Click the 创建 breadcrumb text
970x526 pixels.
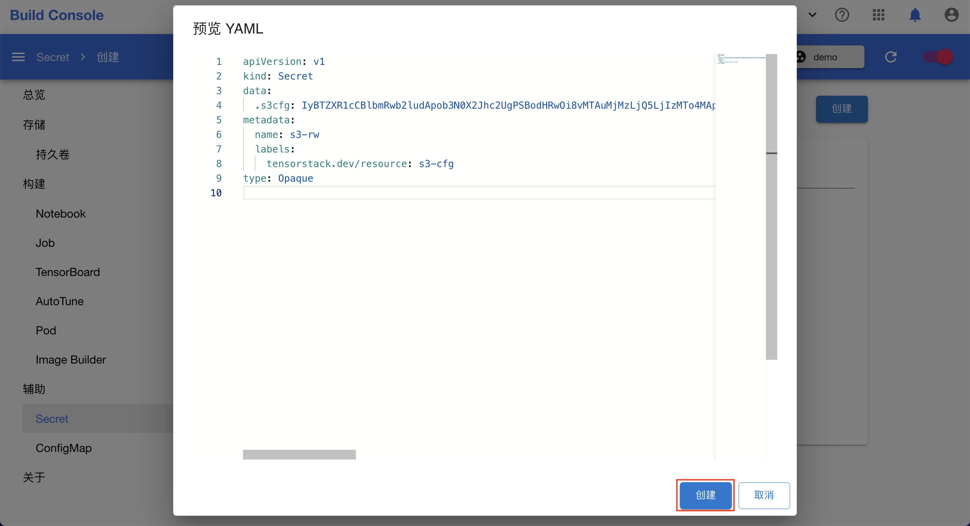108,57
